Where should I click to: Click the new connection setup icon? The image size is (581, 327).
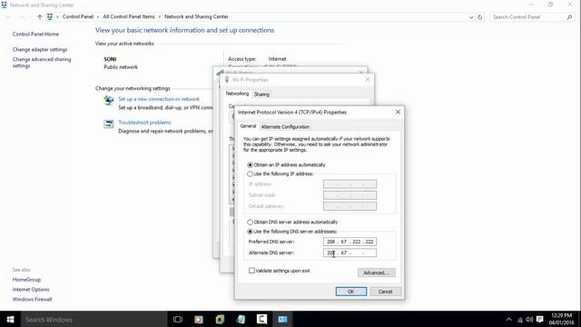click(x=109, y=100)
